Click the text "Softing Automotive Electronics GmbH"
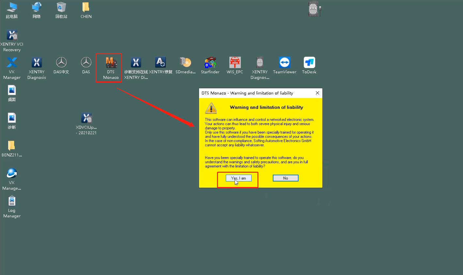Viewport: 463px width, 275px height. tap(282, 141)
